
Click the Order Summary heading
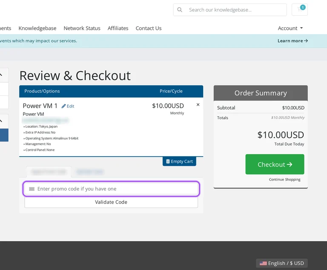click(261, 93)
